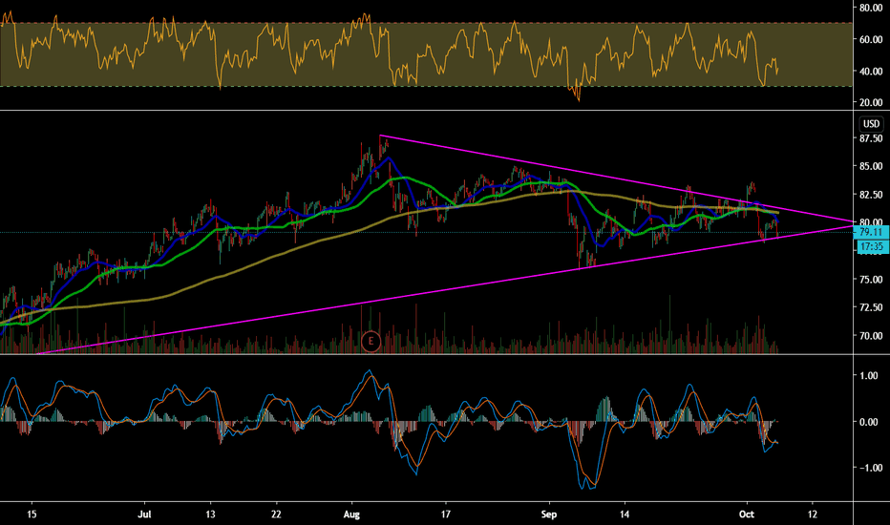Click the RSI 60.00 scale label

(871, 40)
